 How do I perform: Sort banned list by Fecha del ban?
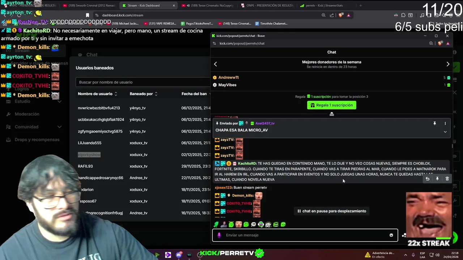[x=196, y=94]
